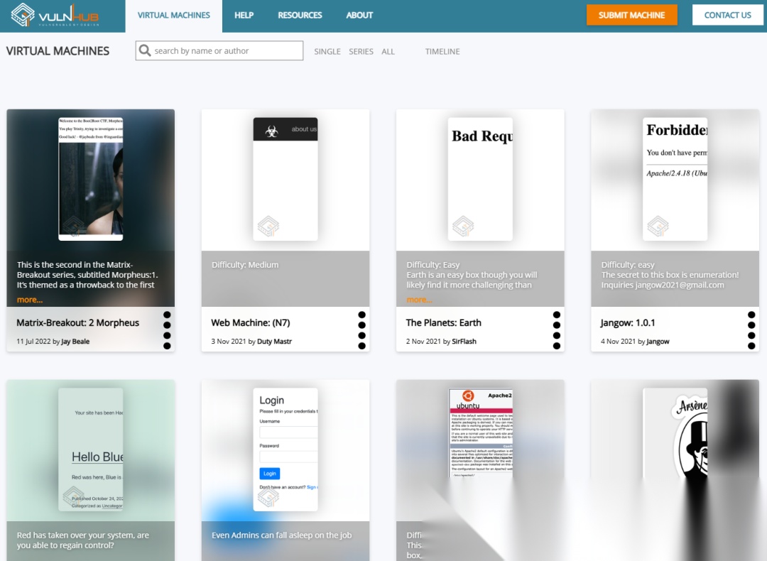This screenshot has height=561, width=767.
Task: Open Jangow: 1.0.1 dots menu
Action: click(751, 330)
